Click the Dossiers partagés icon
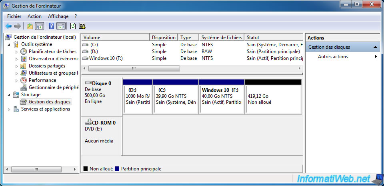This screenshot has height=186, width=384. 24,66
